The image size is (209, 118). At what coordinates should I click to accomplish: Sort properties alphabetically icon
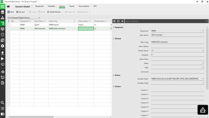pos(122,21)
